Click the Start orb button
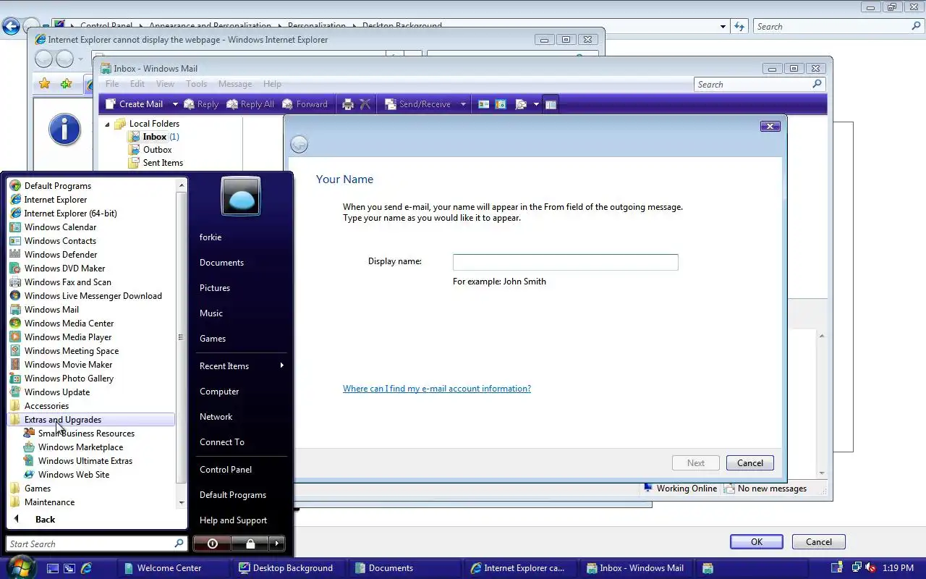This screenshot has width=926, height=579. [x=20, y=567]
